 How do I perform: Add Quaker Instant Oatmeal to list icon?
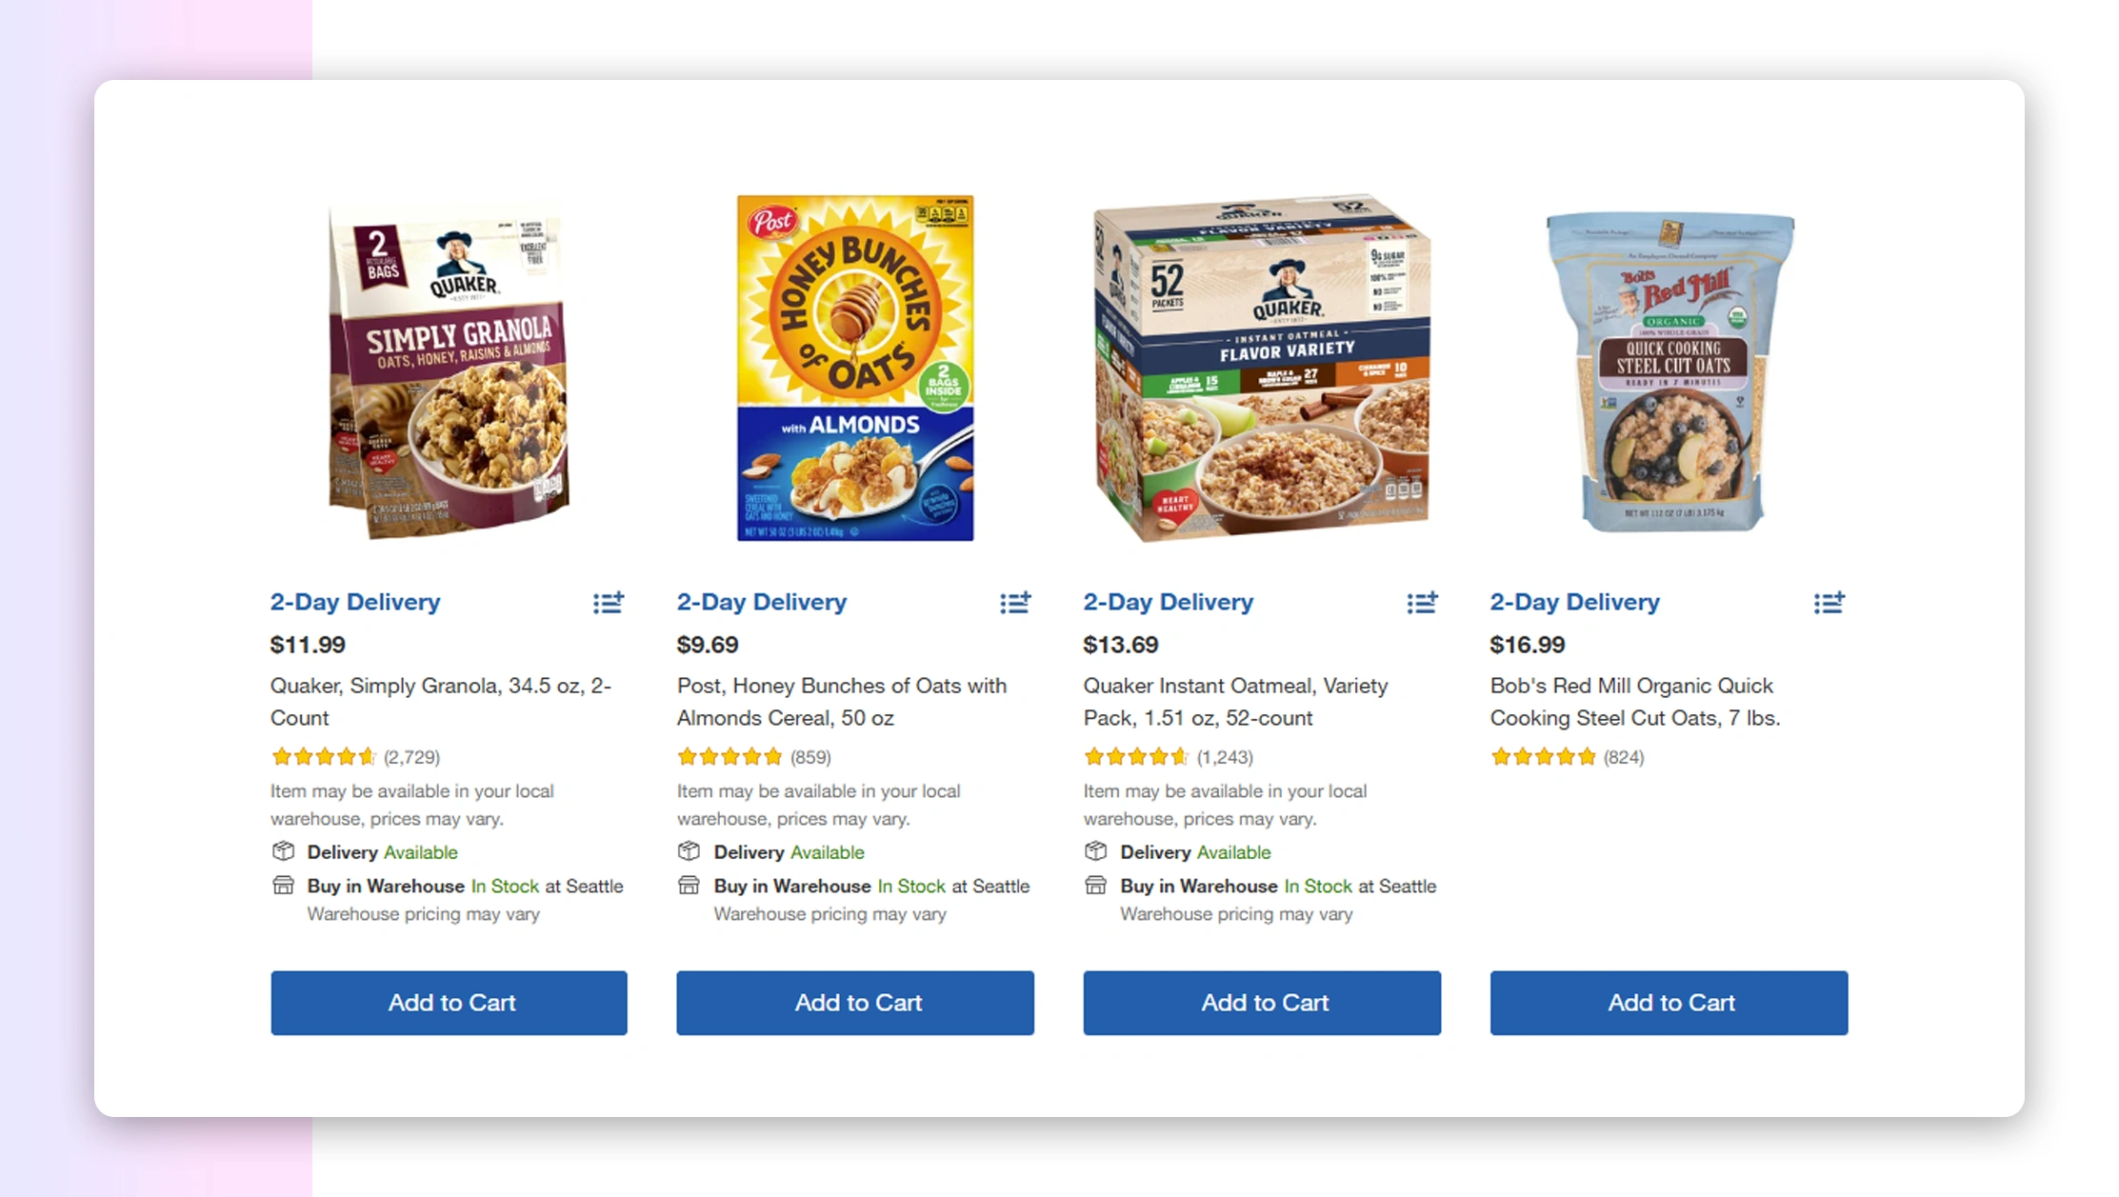[x=1422, y=603]
